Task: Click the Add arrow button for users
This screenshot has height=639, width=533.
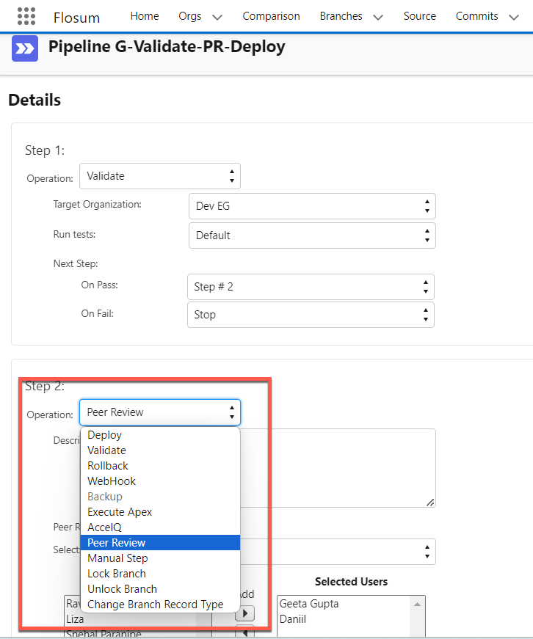Action: 244,613
